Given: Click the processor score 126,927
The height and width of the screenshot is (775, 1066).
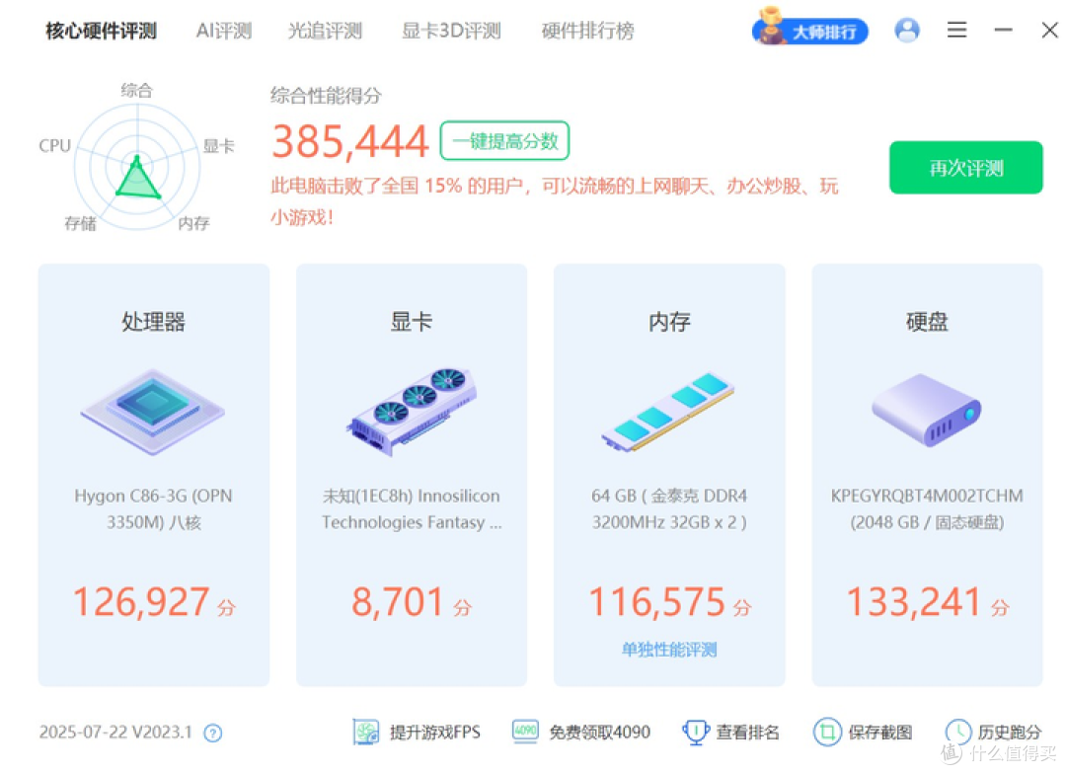Looking at the screenshot, I should click(x=141, y=601).
